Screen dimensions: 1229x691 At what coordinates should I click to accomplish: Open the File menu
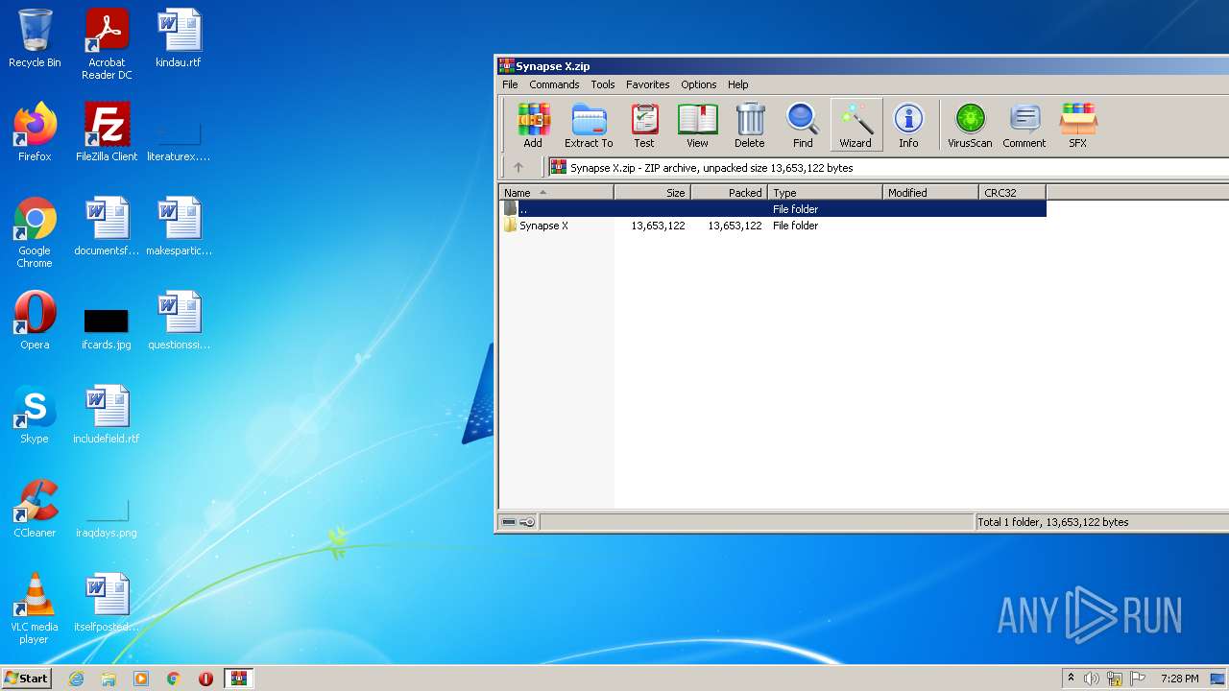tap(510, 84)
